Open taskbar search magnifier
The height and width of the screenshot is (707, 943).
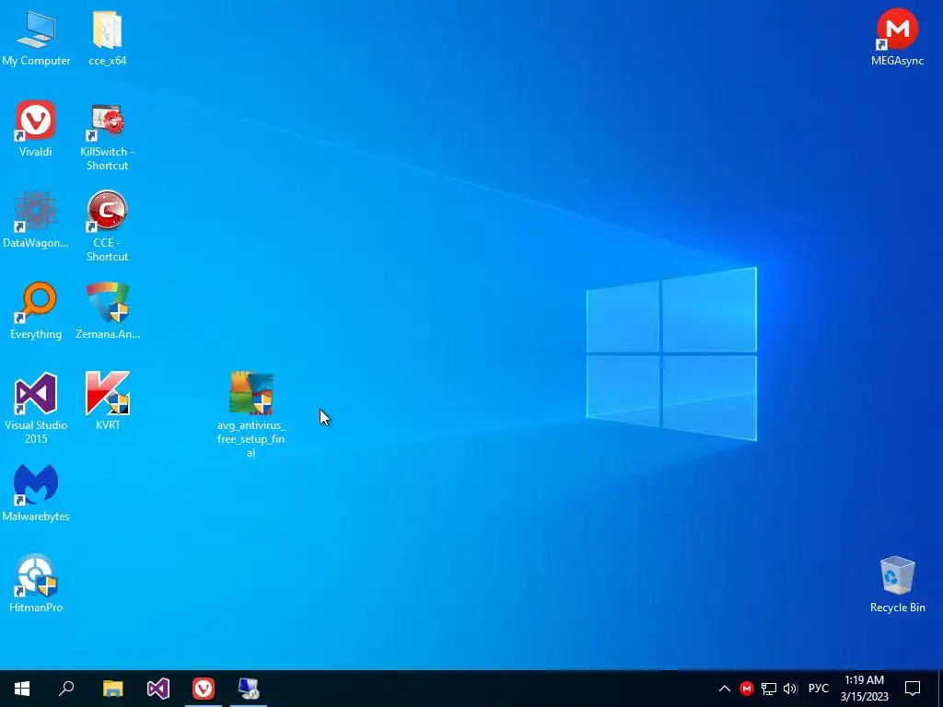[x=66, y=689]
